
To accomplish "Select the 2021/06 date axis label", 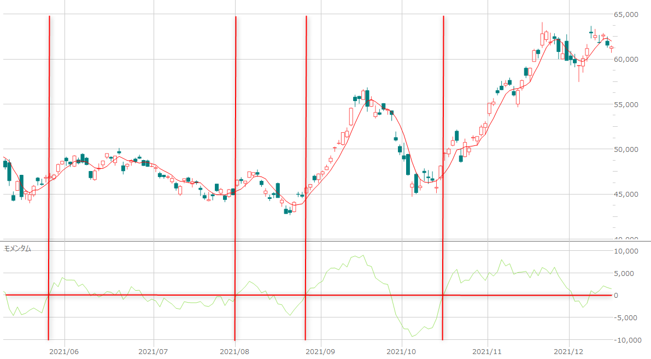I will click(x=64, y=351).
